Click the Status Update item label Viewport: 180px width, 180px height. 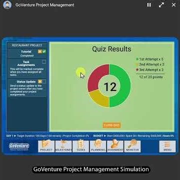(26, 81)
